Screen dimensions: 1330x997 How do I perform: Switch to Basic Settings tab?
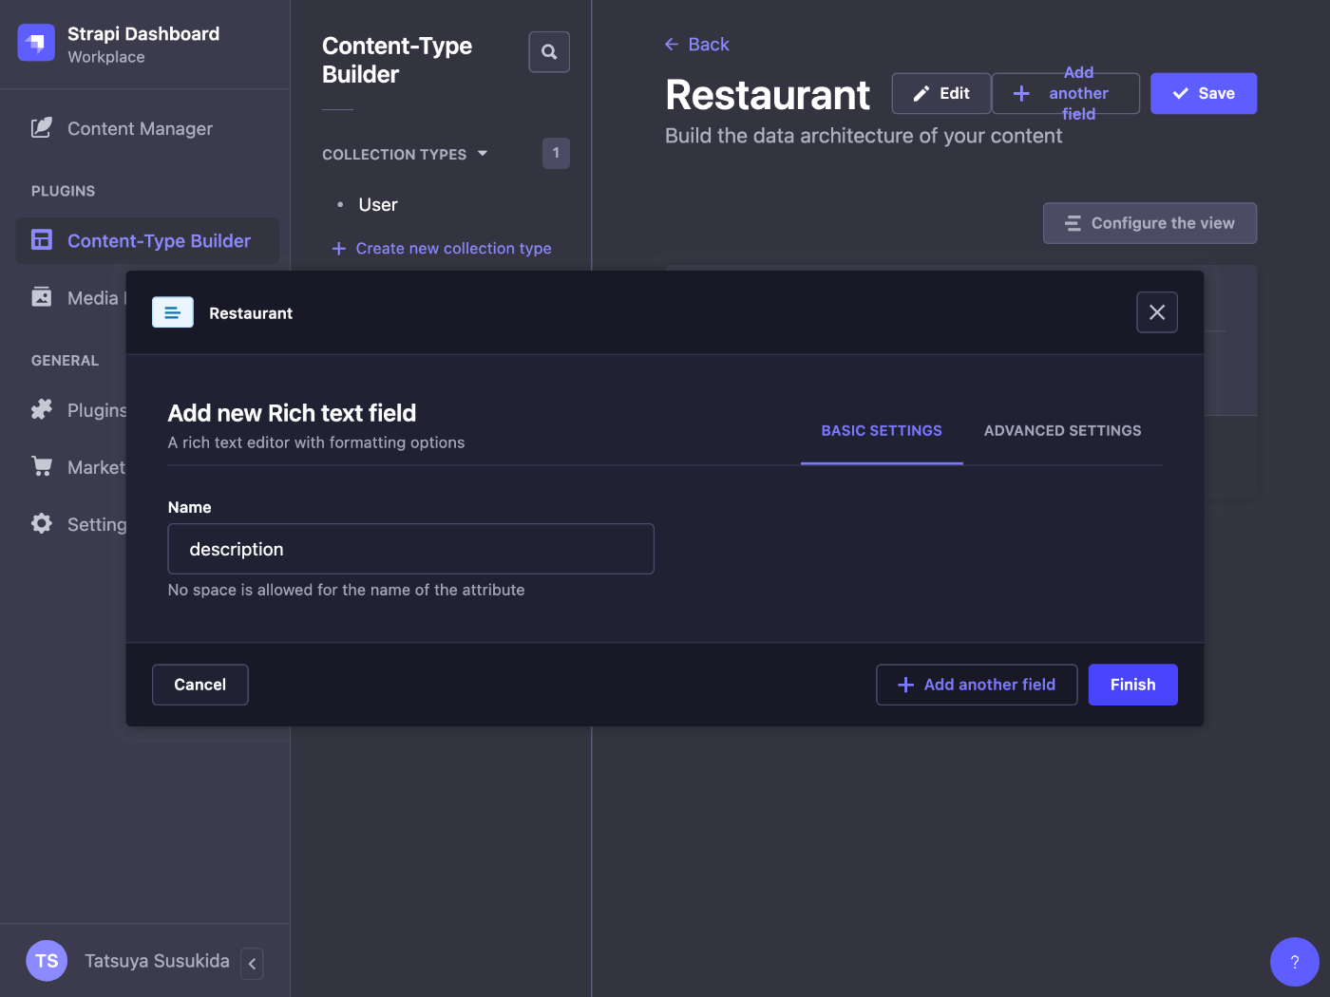[882, 431]
